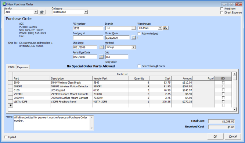Viewport: 245px width, 143px height.
Task: Open Order Date calendar picker
Action: click(x=134, y=38)
